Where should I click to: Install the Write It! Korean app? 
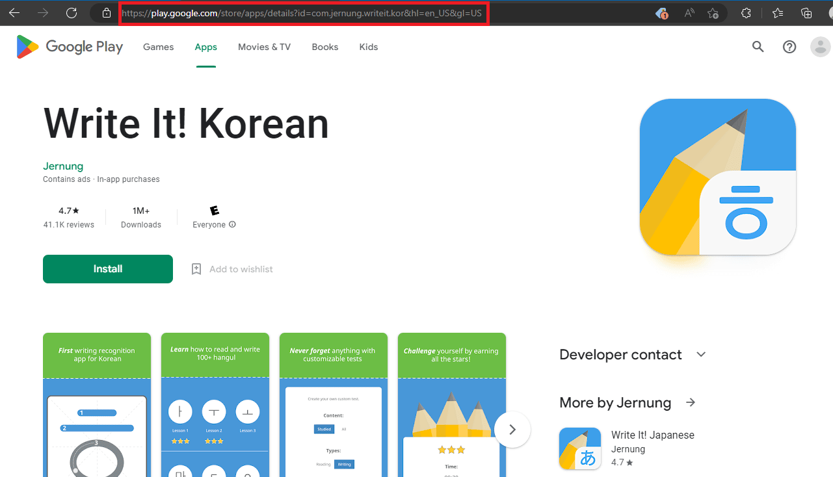coord(108,269)
